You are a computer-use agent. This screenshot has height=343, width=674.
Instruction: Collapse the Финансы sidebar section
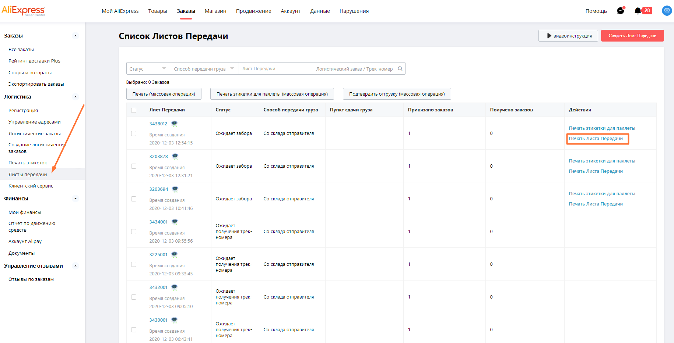[x=76, y=199]
